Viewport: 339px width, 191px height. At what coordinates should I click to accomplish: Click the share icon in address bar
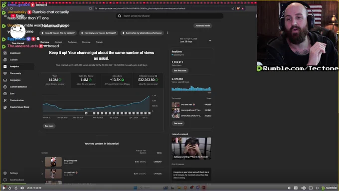click(x=233, y=8)
